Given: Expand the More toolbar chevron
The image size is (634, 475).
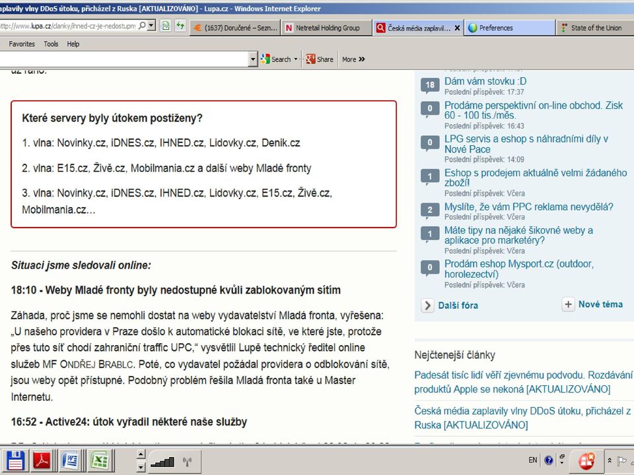Looking at the screenshot, I should 353,59.
